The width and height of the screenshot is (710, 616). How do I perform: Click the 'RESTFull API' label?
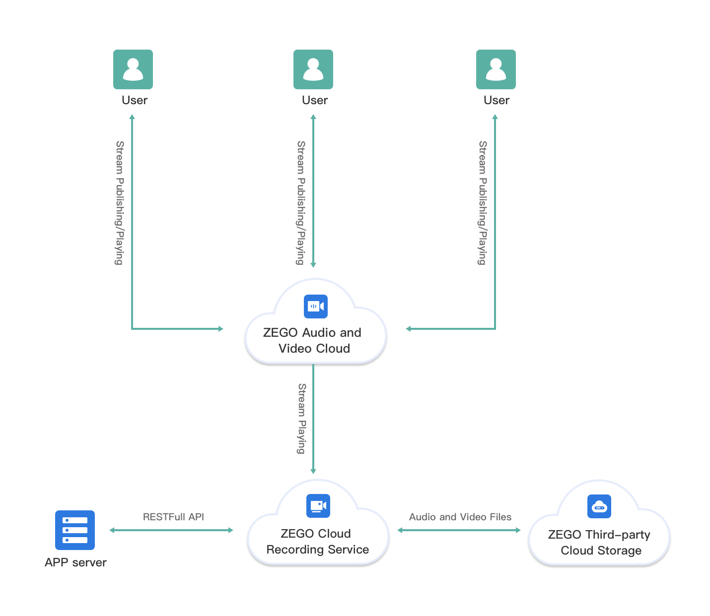click(173, 517)
